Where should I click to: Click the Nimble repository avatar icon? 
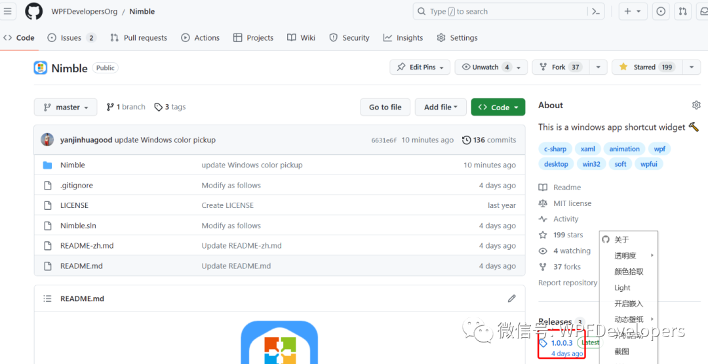[41, 68]
